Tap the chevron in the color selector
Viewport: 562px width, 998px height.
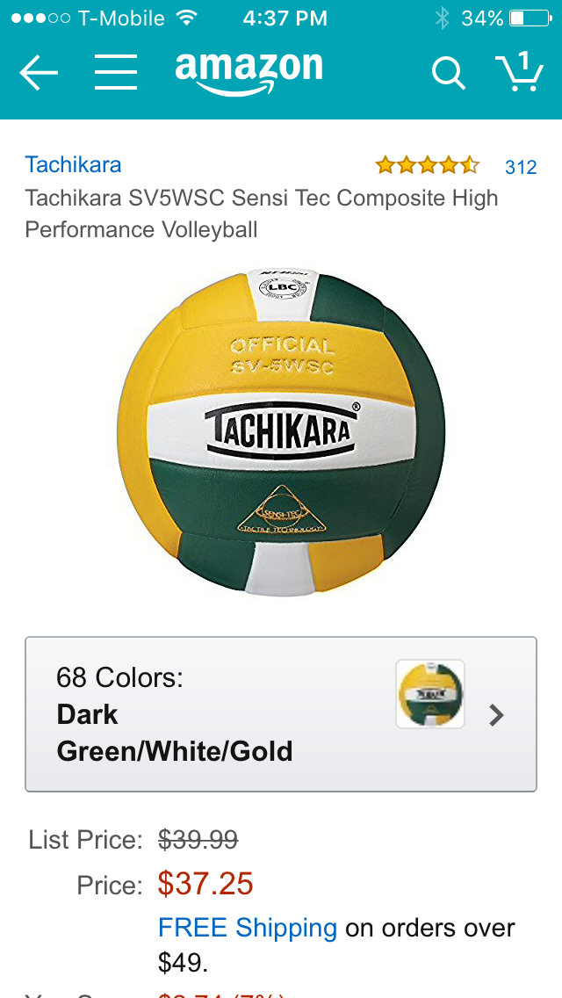[496, 715]
